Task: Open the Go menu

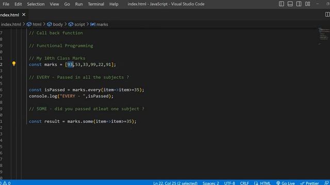Action: [67, 4]
